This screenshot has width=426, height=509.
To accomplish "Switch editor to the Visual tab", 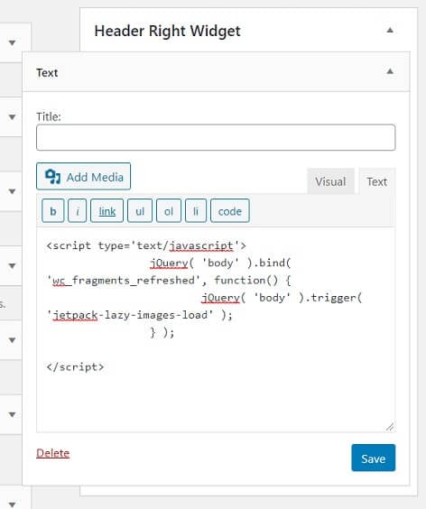I will [330, 181].
